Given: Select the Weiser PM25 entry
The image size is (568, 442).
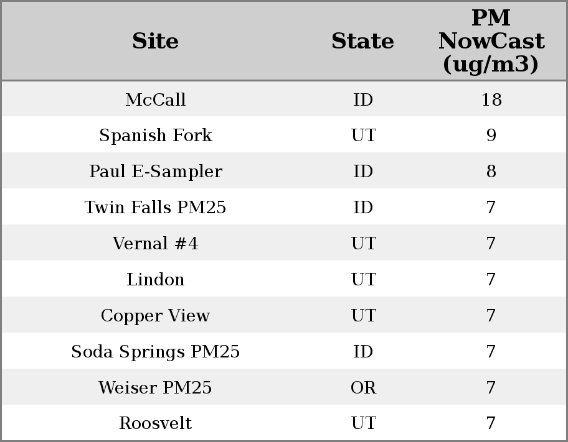Looking at the screenshot, I should pos(155,388).
